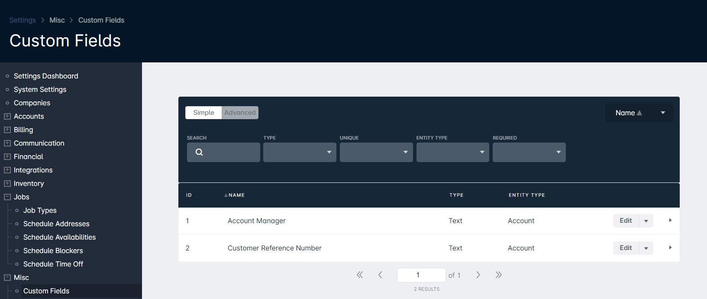This screenshot has height=299, width=707.
Task: Click the Account Manager name cell
Action: pyautogui.click(x=257, y=221)
